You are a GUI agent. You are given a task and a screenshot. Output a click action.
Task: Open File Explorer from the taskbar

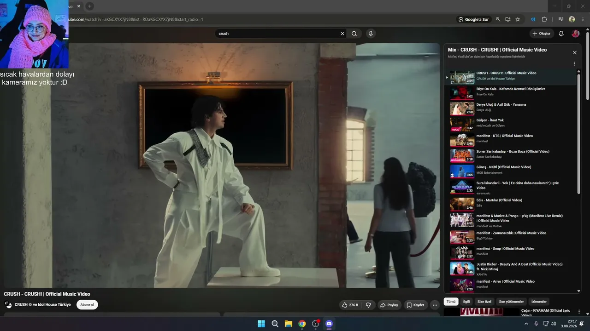point(288,324)
